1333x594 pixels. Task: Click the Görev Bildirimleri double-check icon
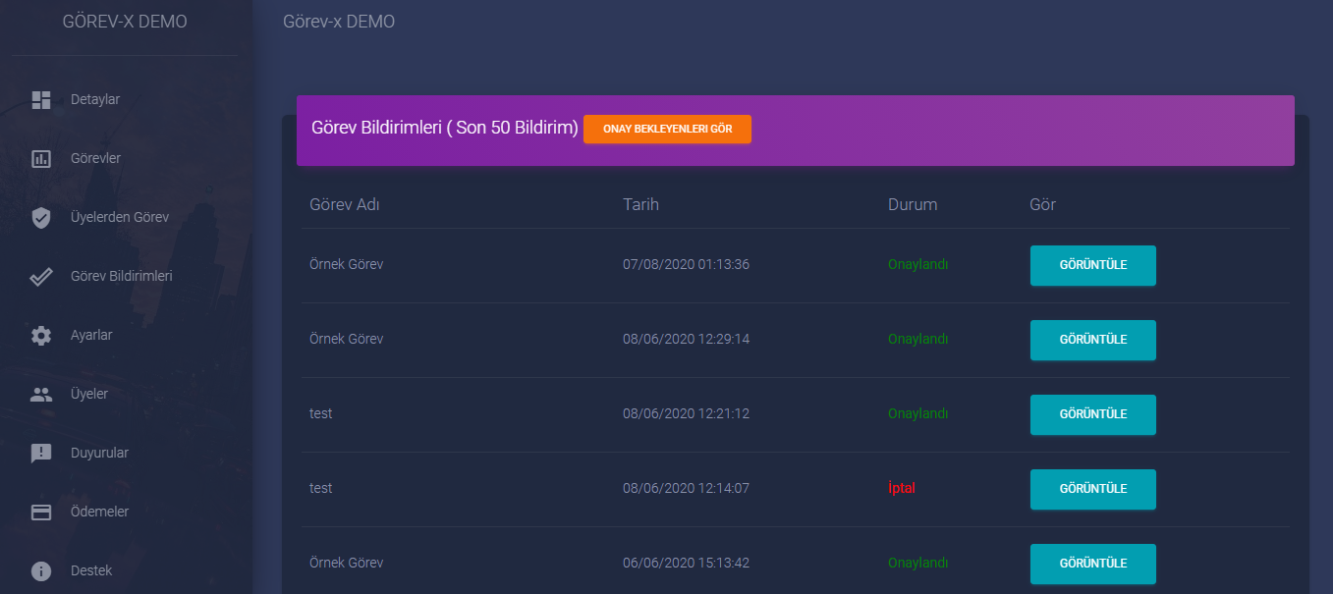coord(41,277)
